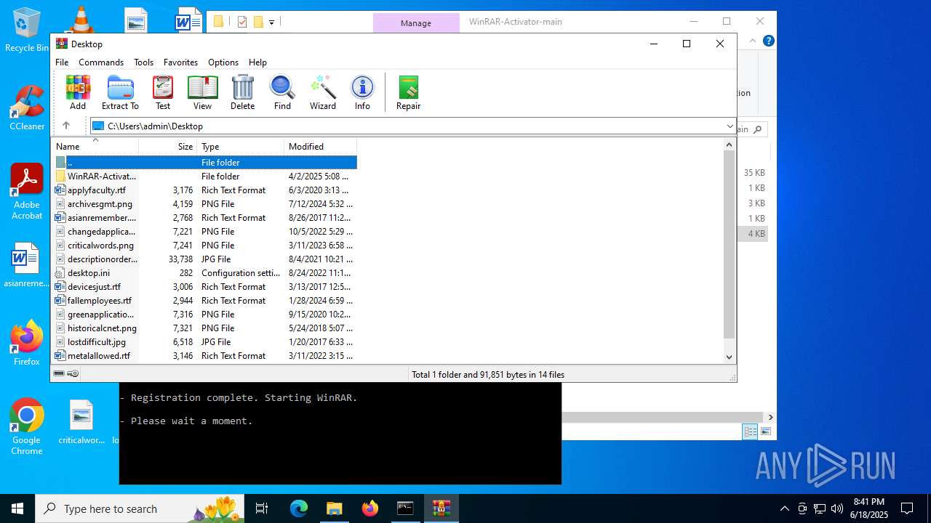Select the lostdifficult.jpg file
The width and height of the screenshot is (931, 523).
pyautogui.click(x=204, y=342)
